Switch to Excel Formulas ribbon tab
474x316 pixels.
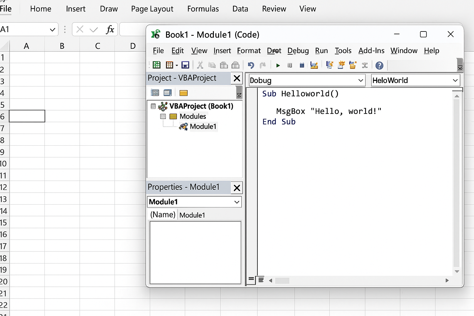(203, 9)
